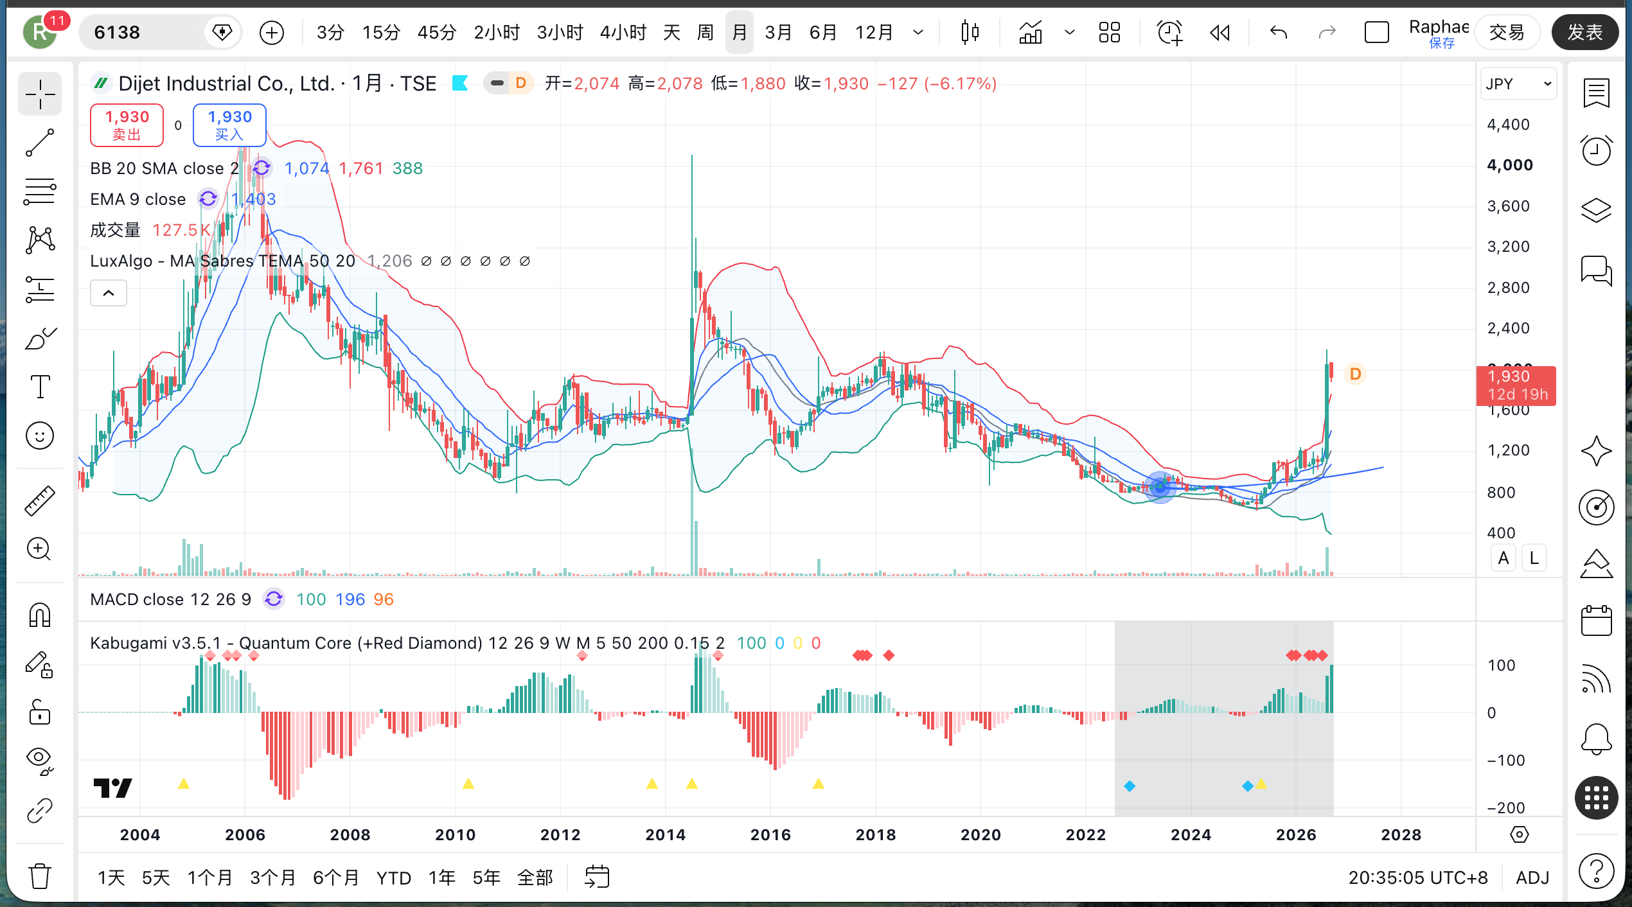Redo the last chart action
The height and width of the screenshot is (907, 1632).
click(1327, 32)
